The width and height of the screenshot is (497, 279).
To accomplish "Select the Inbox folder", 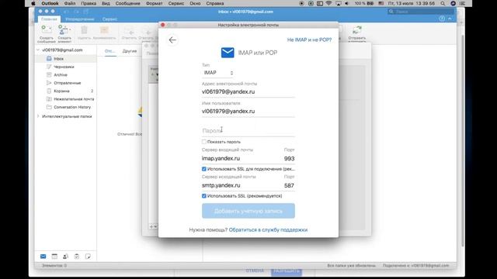I will tap(65, 59).
